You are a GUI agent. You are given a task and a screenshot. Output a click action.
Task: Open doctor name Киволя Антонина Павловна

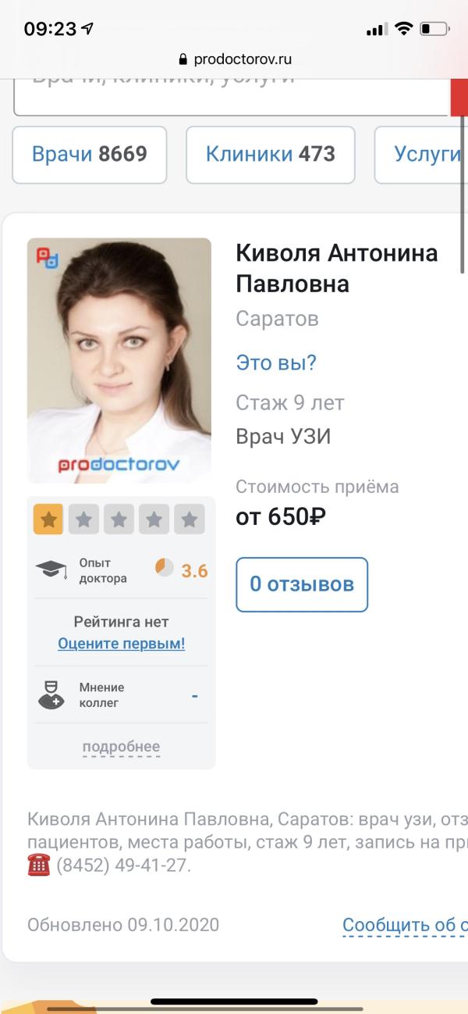337,268
